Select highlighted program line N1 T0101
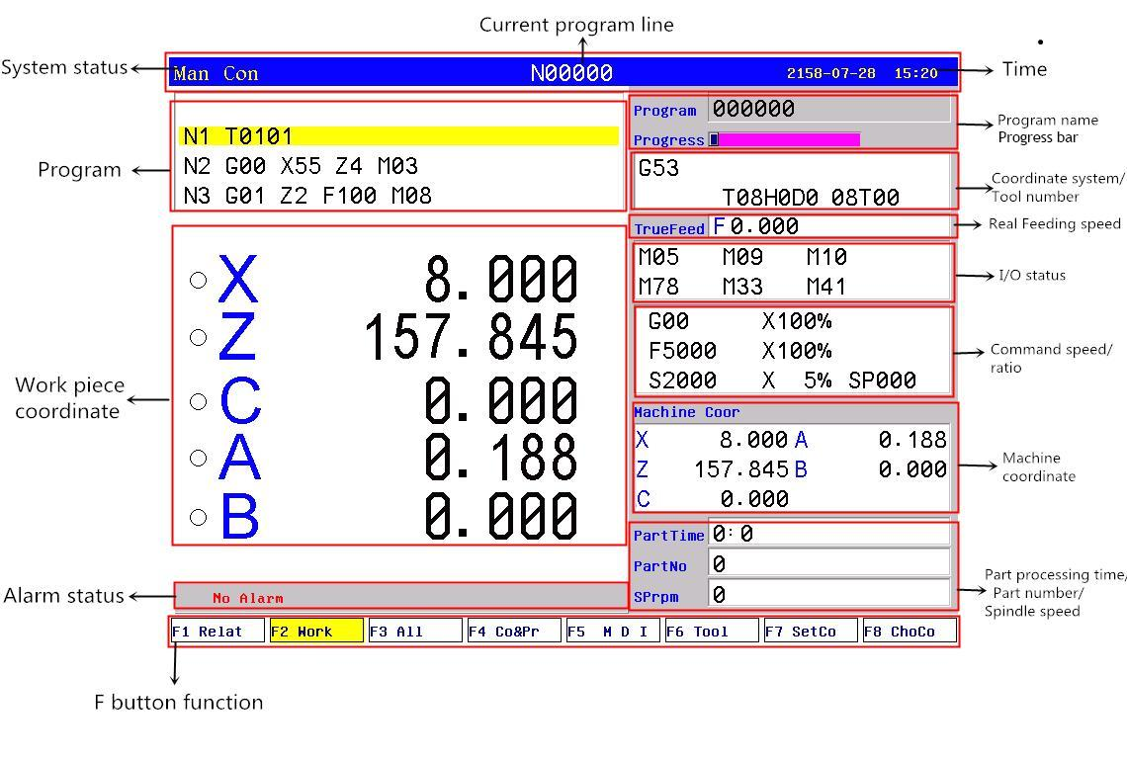The width and height of the screenshot is (1127, 761). pos(398,135)
